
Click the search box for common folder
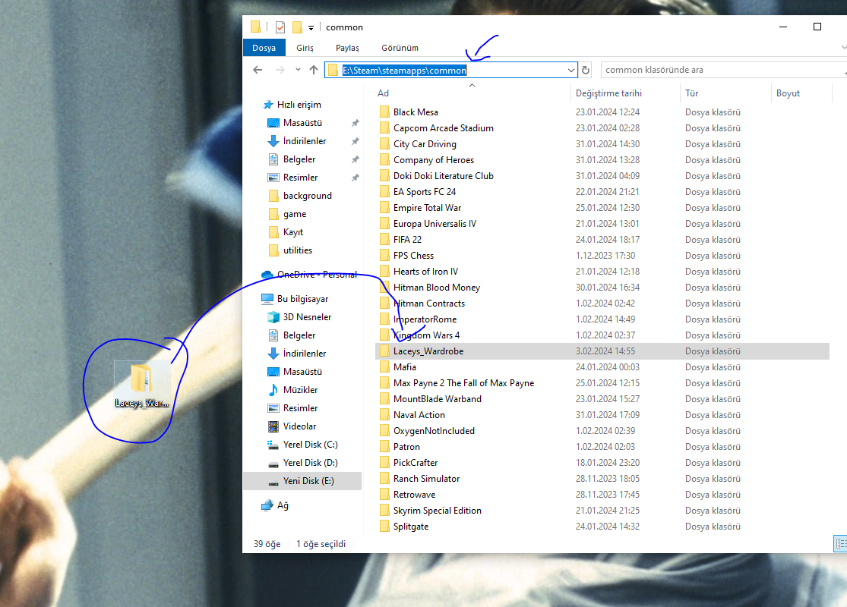(x=724, y=70)
